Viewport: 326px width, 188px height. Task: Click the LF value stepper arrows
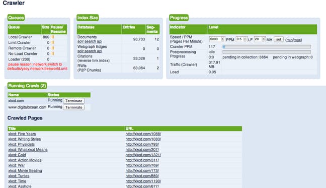[x=245, y=39]
